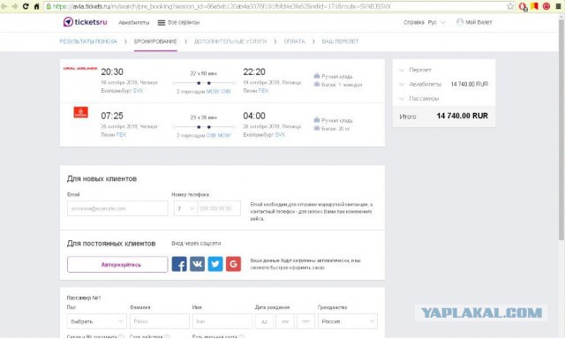Sign in with Google icon
The width and height of the screenshot is (565, 339).
point(233,264)
